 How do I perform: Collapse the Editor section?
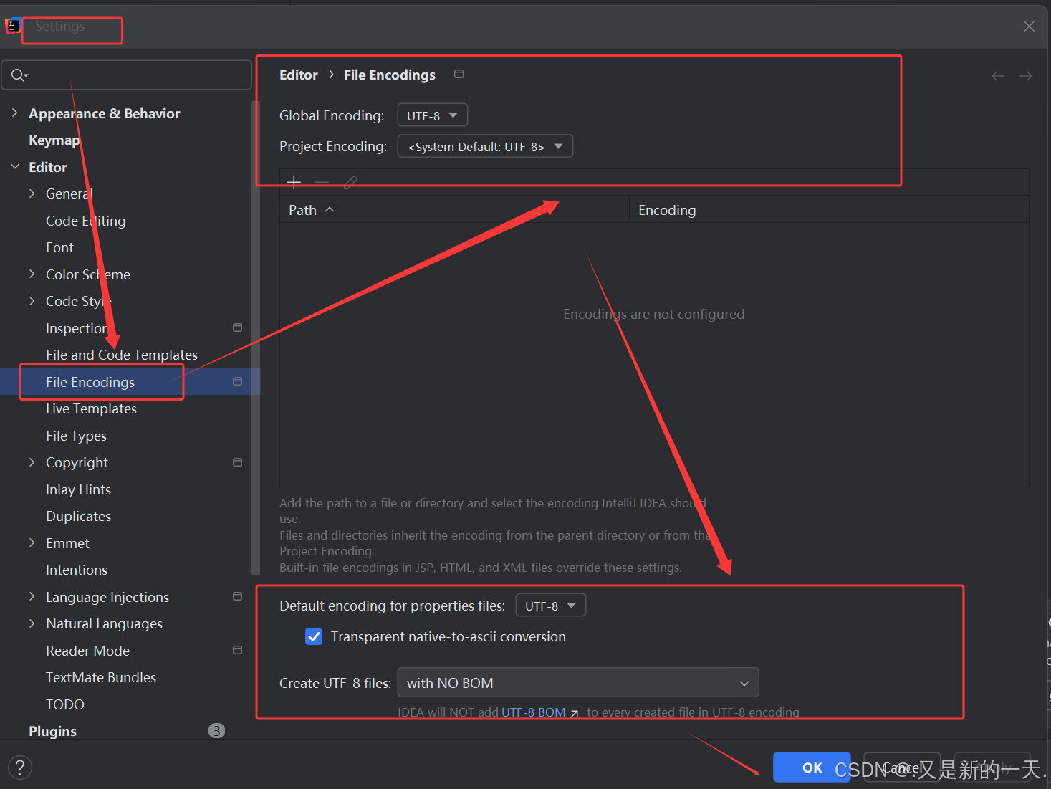tap(14, 166)
